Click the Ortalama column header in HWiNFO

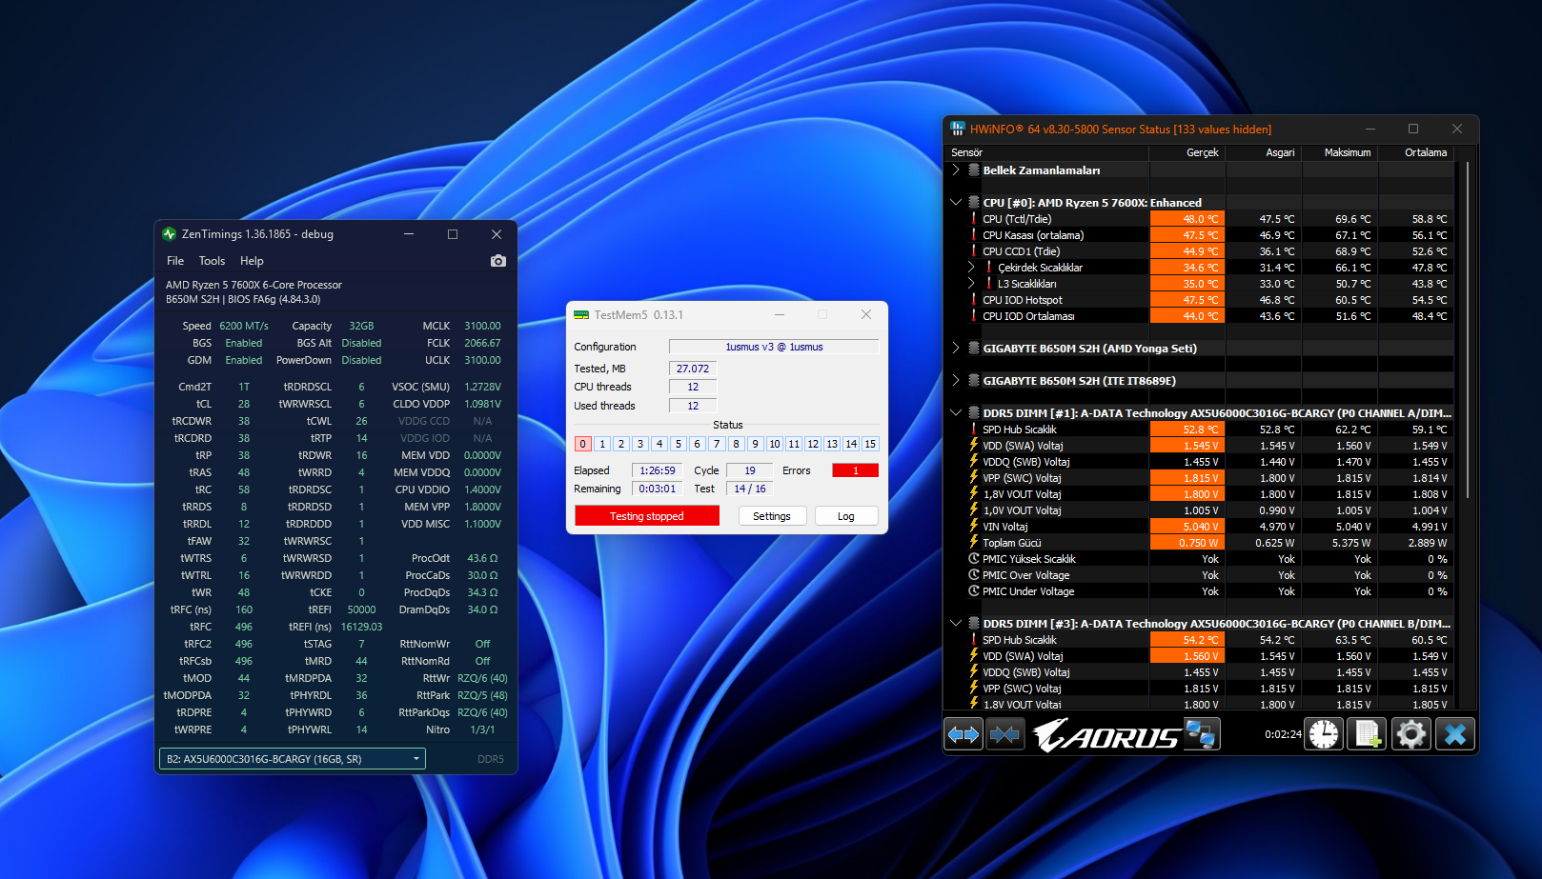tap(1416, 152)
